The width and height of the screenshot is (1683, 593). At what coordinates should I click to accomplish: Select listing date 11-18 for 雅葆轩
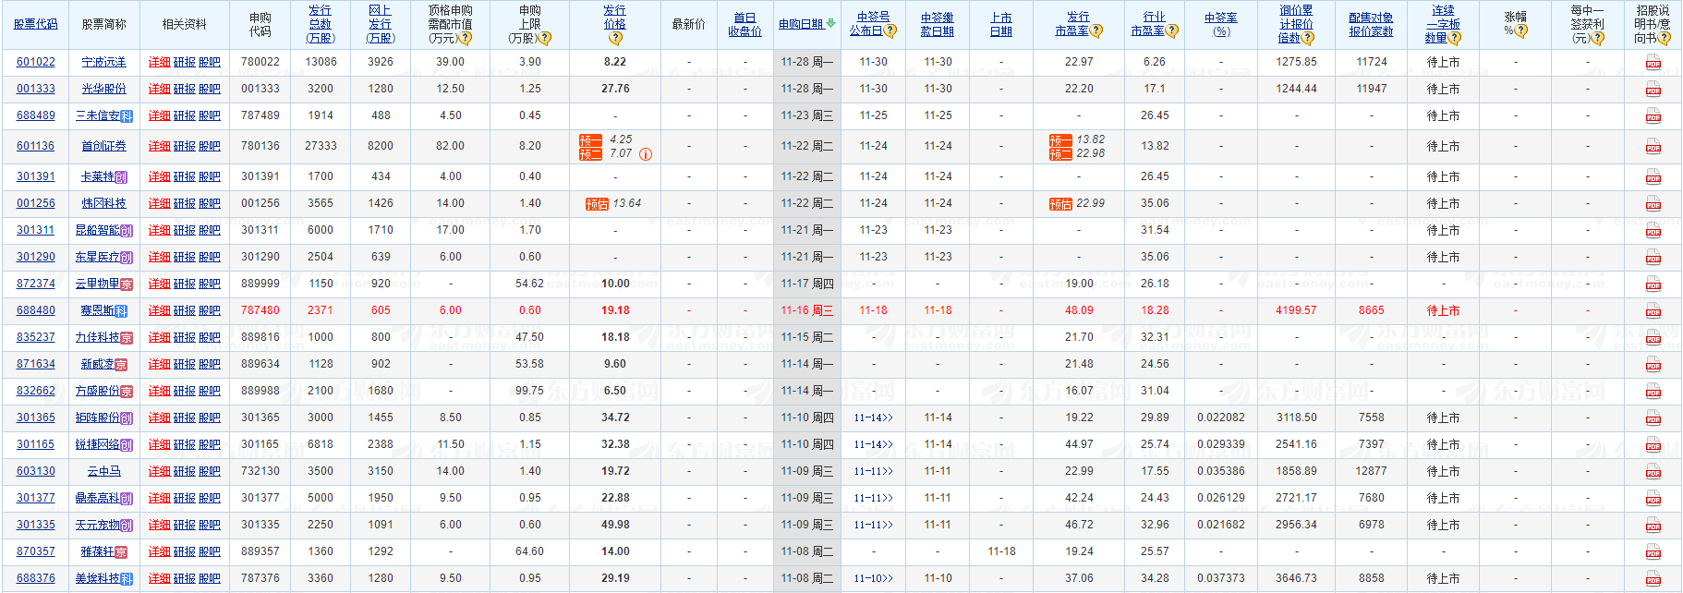tap(1001, 551)
